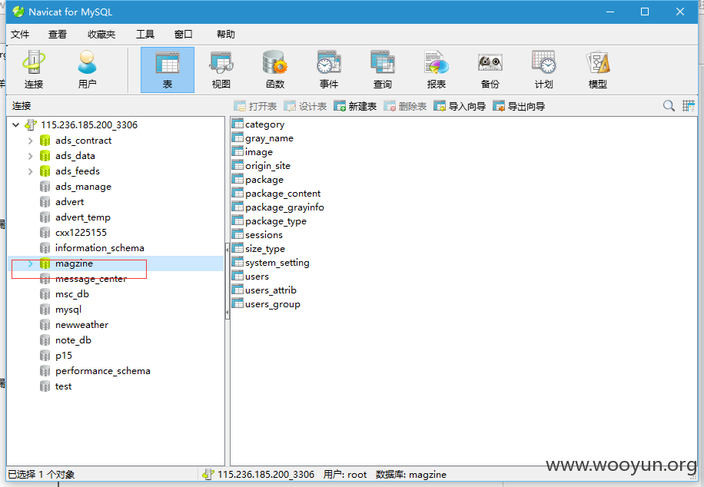Expand the magzine database node
This screenshot has height=487, width=704.
(x=31, y=264)
